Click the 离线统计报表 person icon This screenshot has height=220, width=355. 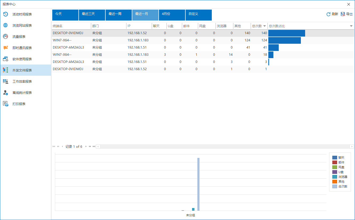pos(5,93)
